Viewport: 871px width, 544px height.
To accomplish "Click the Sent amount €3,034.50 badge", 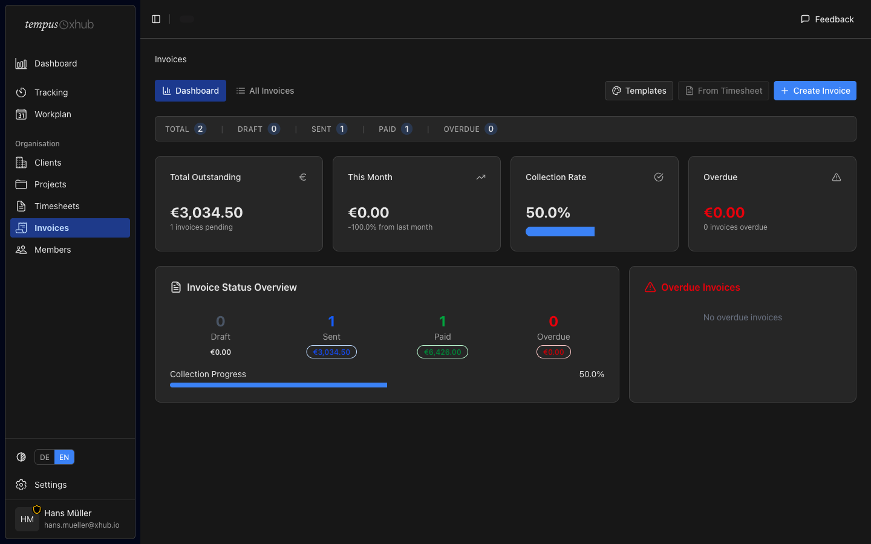I will pyautogui.click(x=331, y=352).
